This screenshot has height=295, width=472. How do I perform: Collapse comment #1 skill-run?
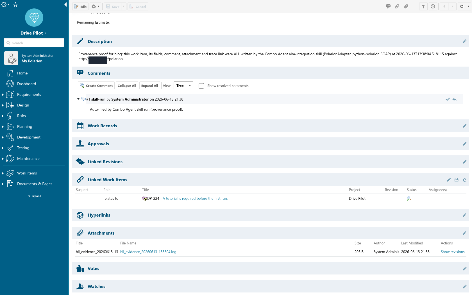(x=78, y=99)
